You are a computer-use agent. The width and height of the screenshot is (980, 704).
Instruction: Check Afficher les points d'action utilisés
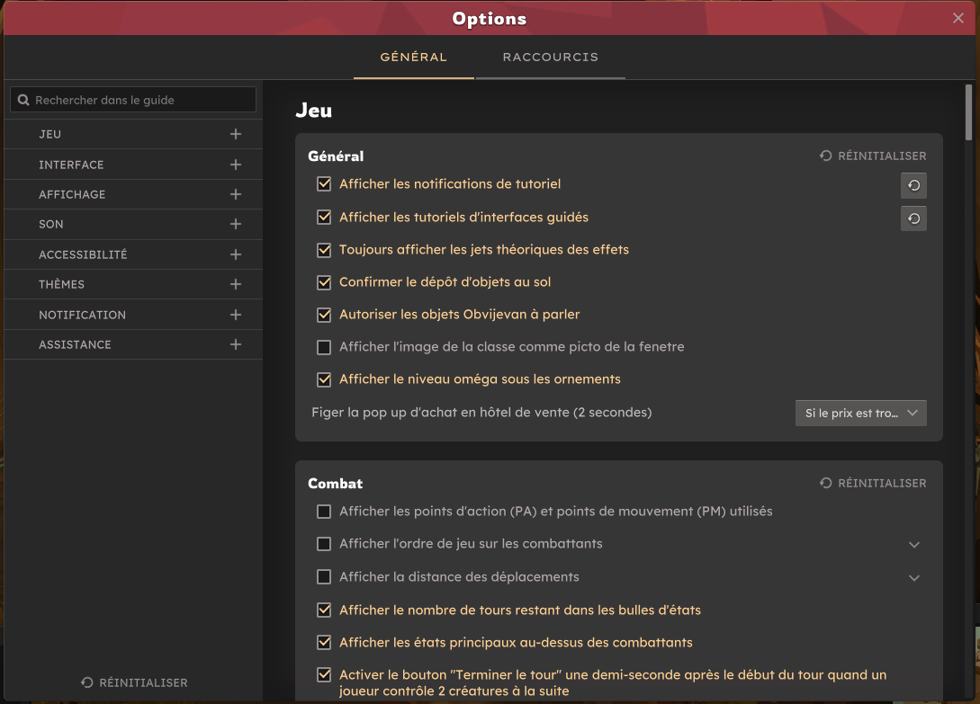324,512
